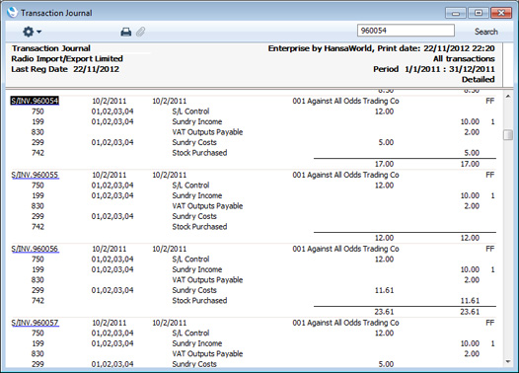The width and height of the screenshot is (519, 373).
Task: Click 'Last Reg Date 22/11/2012' text
Action: point(65,69)
